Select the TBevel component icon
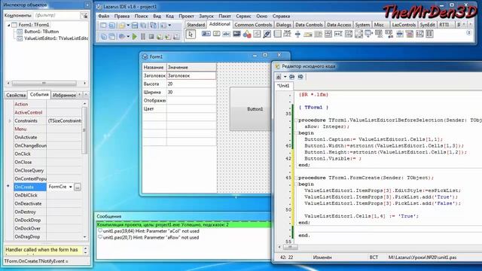 (257, 34)
